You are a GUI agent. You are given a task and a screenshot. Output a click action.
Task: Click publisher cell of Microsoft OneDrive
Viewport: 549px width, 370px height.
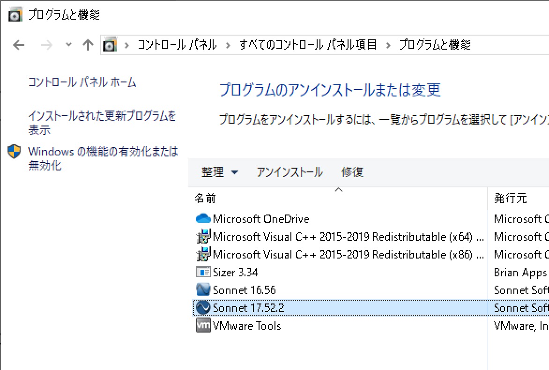[521, 219]
